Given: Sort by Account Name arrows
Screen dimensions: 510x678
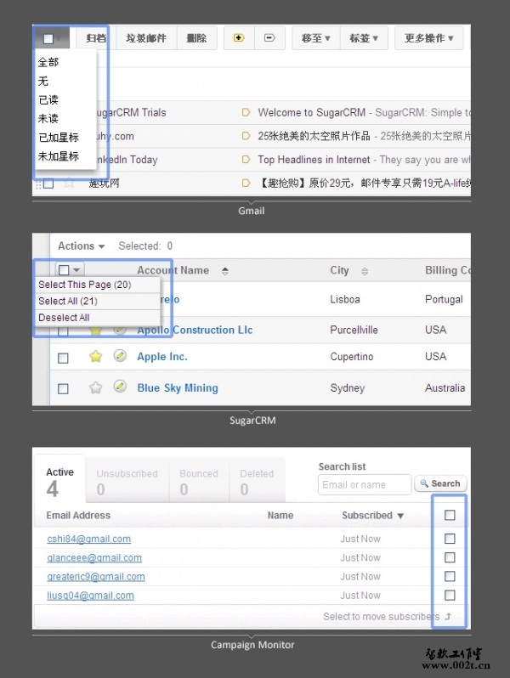Looking at the screenshot, I should (x=225, y=271).
